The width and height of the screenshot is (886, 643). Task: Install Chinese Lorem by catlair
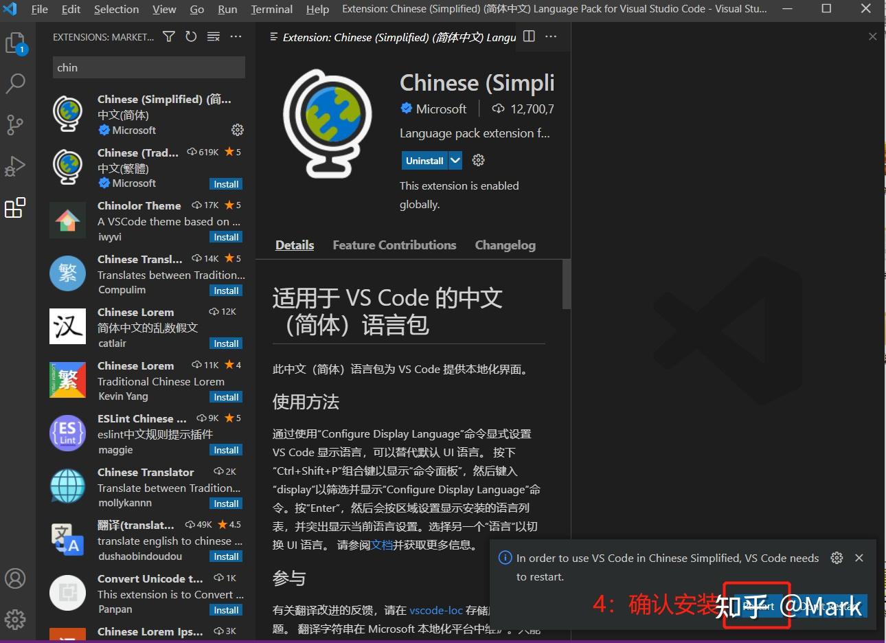click(226, 343)
